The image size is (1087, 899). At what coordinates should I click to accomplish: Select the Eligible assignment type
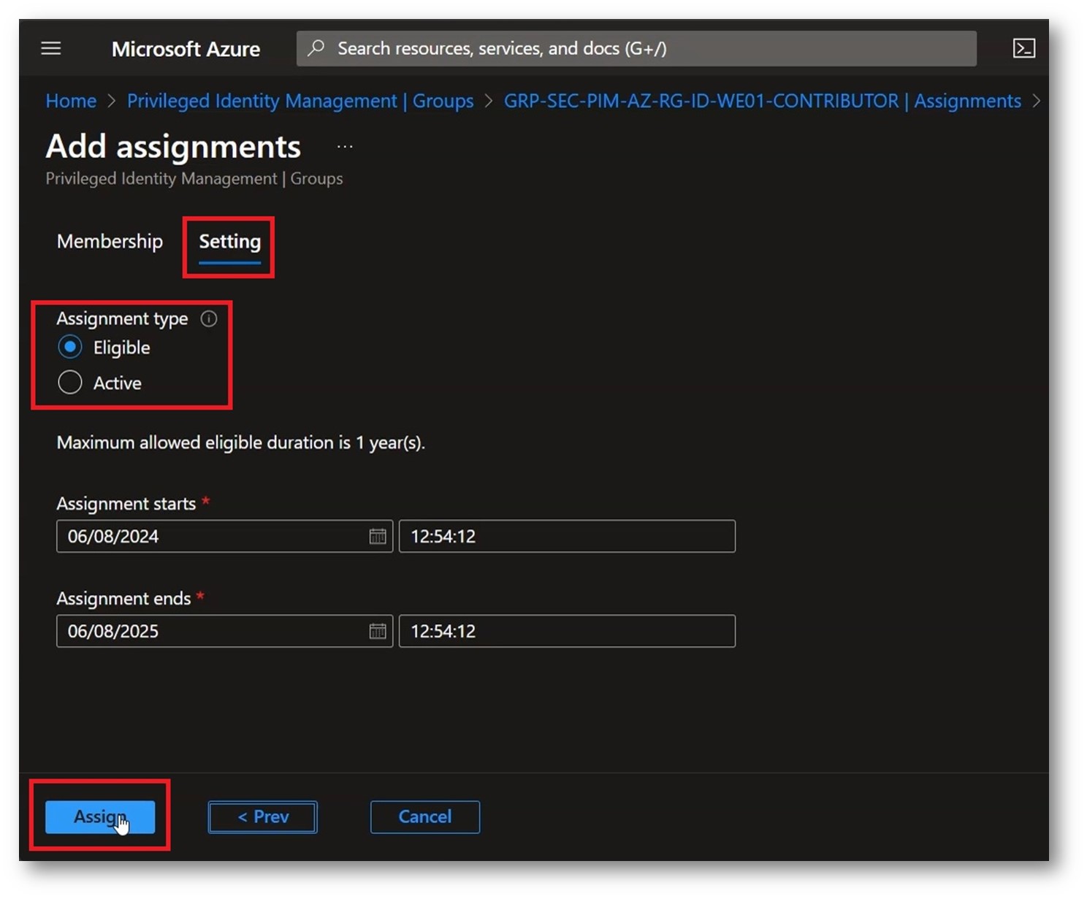(70, 348)
